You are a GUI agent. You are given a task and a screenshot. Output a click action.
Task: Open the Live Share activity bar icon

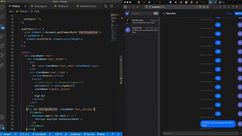(x=2, y=65)
